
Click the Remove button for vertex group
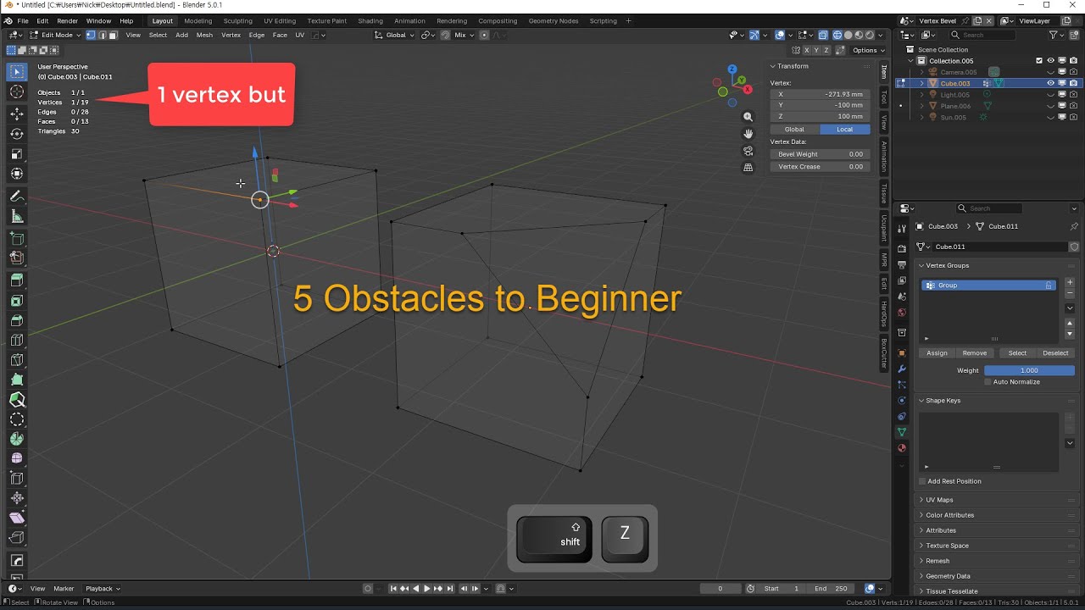point(975,353)
